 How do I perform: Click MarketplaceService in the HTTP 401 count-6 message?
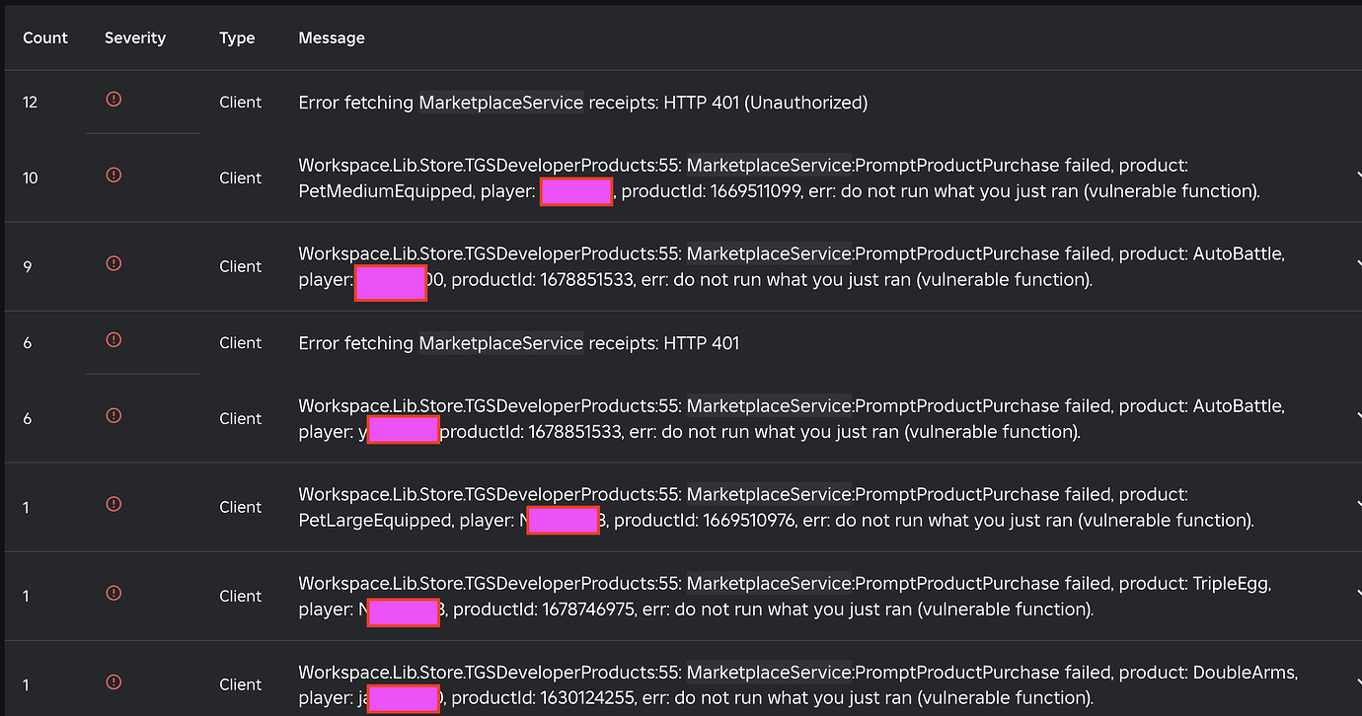coord(500,342)
